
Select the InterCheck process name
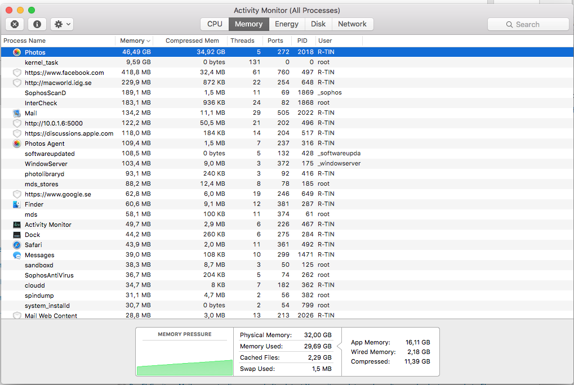41,103
